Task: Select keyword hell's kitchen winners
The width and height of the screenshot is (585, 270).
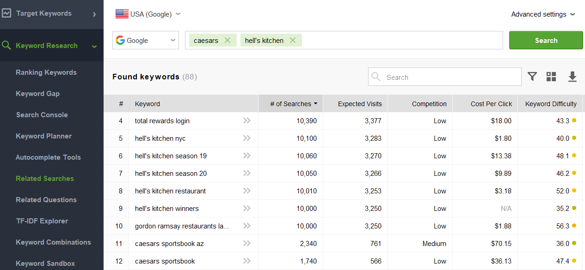Action: pyautogui.click(x=167, y=208)
